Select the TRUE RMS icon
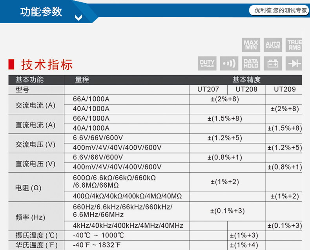 coord(294,45)
